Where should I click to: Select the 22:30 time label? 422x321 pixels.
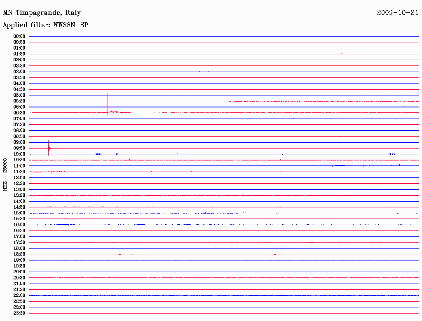[x=19, y=301]
